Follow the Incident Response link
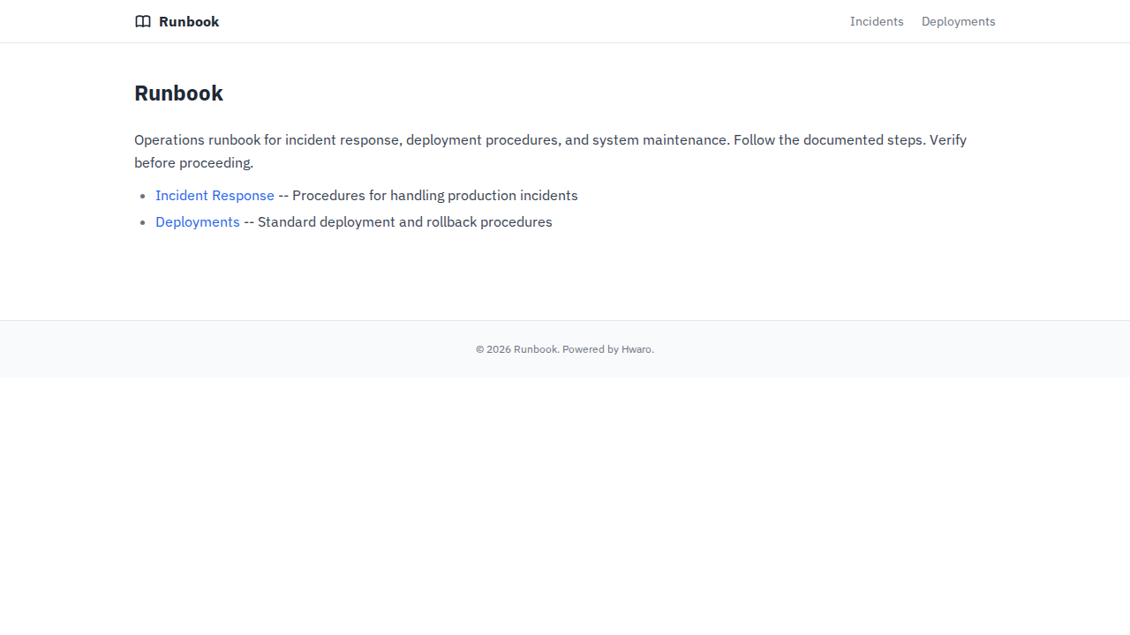 pyautogui.click(x=215, y=196)
